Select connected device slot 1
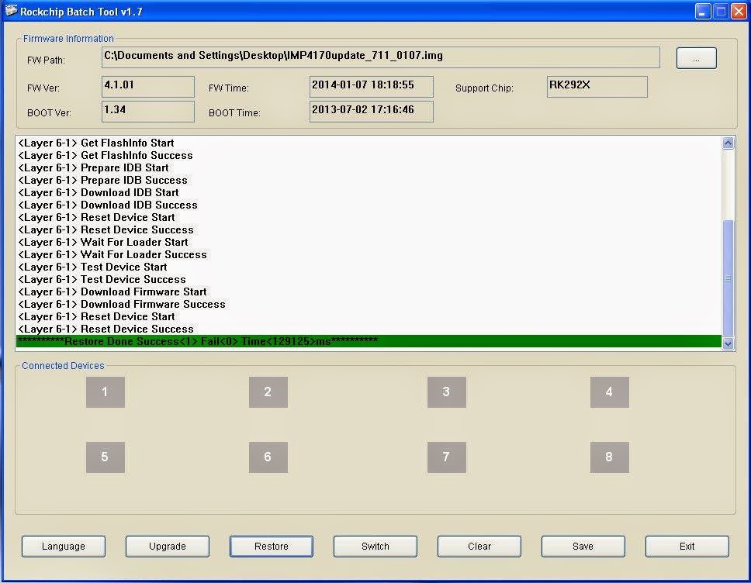 pyautogui.click(x=105, y=392)
